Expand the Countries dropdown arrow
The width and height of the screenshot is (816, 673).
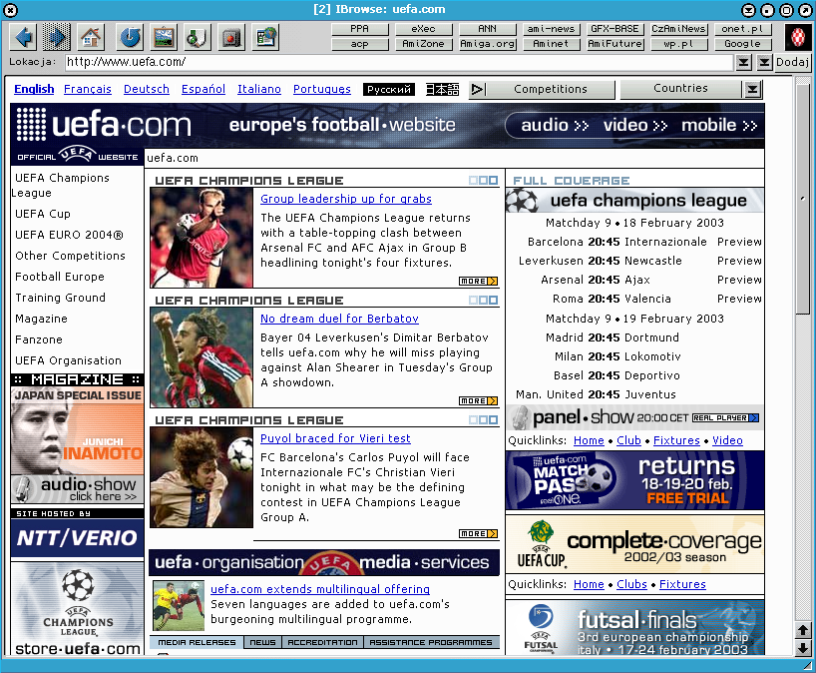[x=752, y=89]
